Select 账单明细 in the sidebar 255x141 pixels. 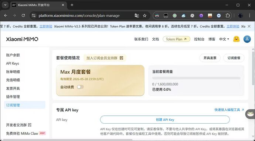(x=13, y=72)
